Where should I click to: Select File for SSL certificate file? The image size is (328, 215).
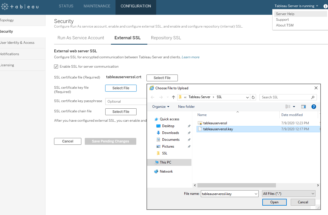click(162, 78)
